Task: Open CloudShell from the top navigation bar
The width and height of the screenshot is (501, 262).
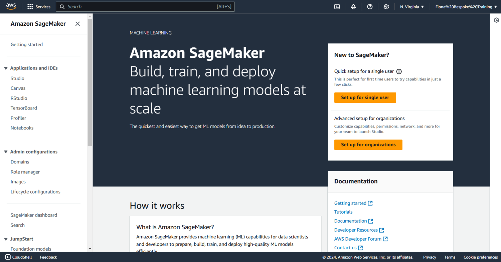Action: click(337, 6)
